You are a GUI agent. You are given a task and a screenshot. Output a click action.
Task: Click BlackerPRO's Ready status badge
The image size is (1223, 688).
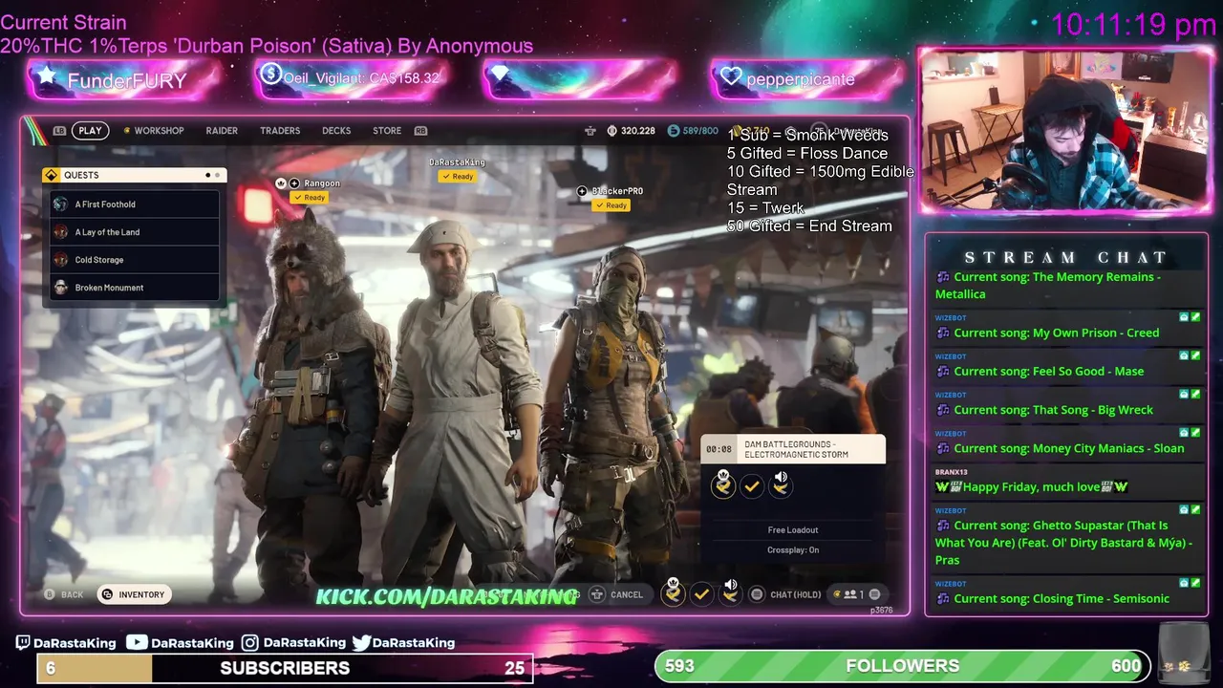tap(611, 205)
